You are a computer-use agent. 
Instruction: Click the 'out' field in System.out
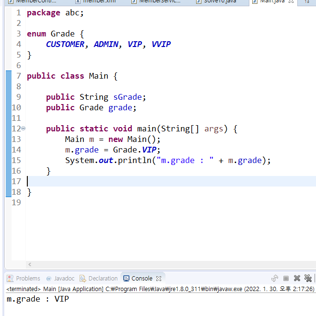105,161
